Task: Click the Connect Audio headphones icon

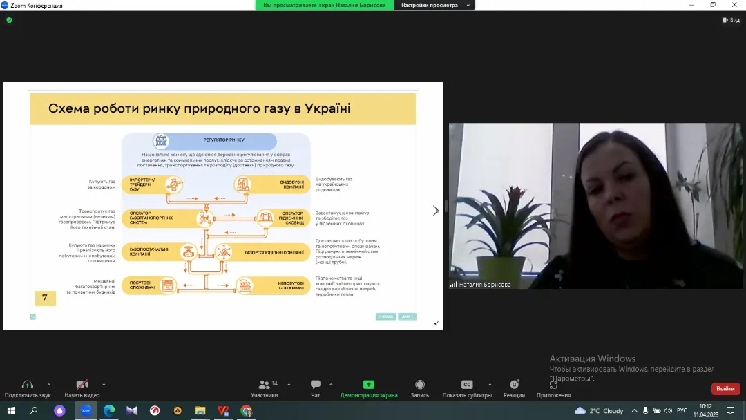Action: [28, 385]
